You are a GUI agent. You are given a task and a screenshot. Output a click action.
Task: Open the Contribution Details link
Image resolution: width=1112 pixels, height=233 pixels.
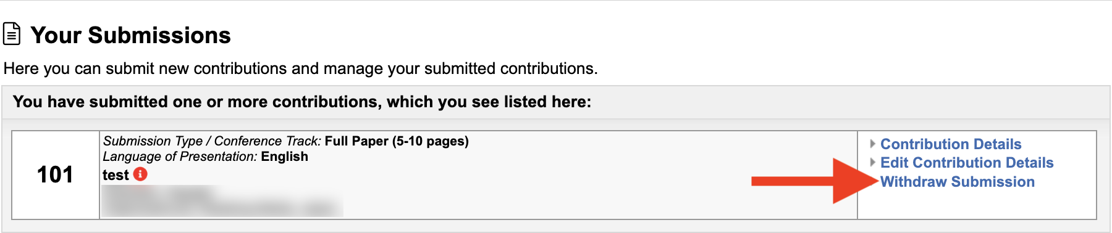tap(951, 144)
